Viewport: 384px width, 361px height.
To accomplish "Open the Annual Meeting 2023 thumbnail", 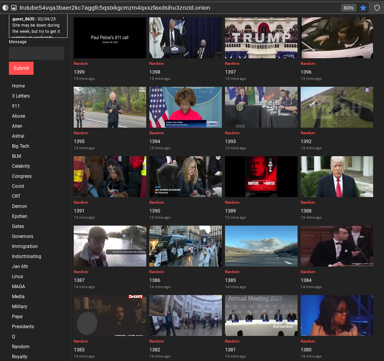I will (261, 315).
